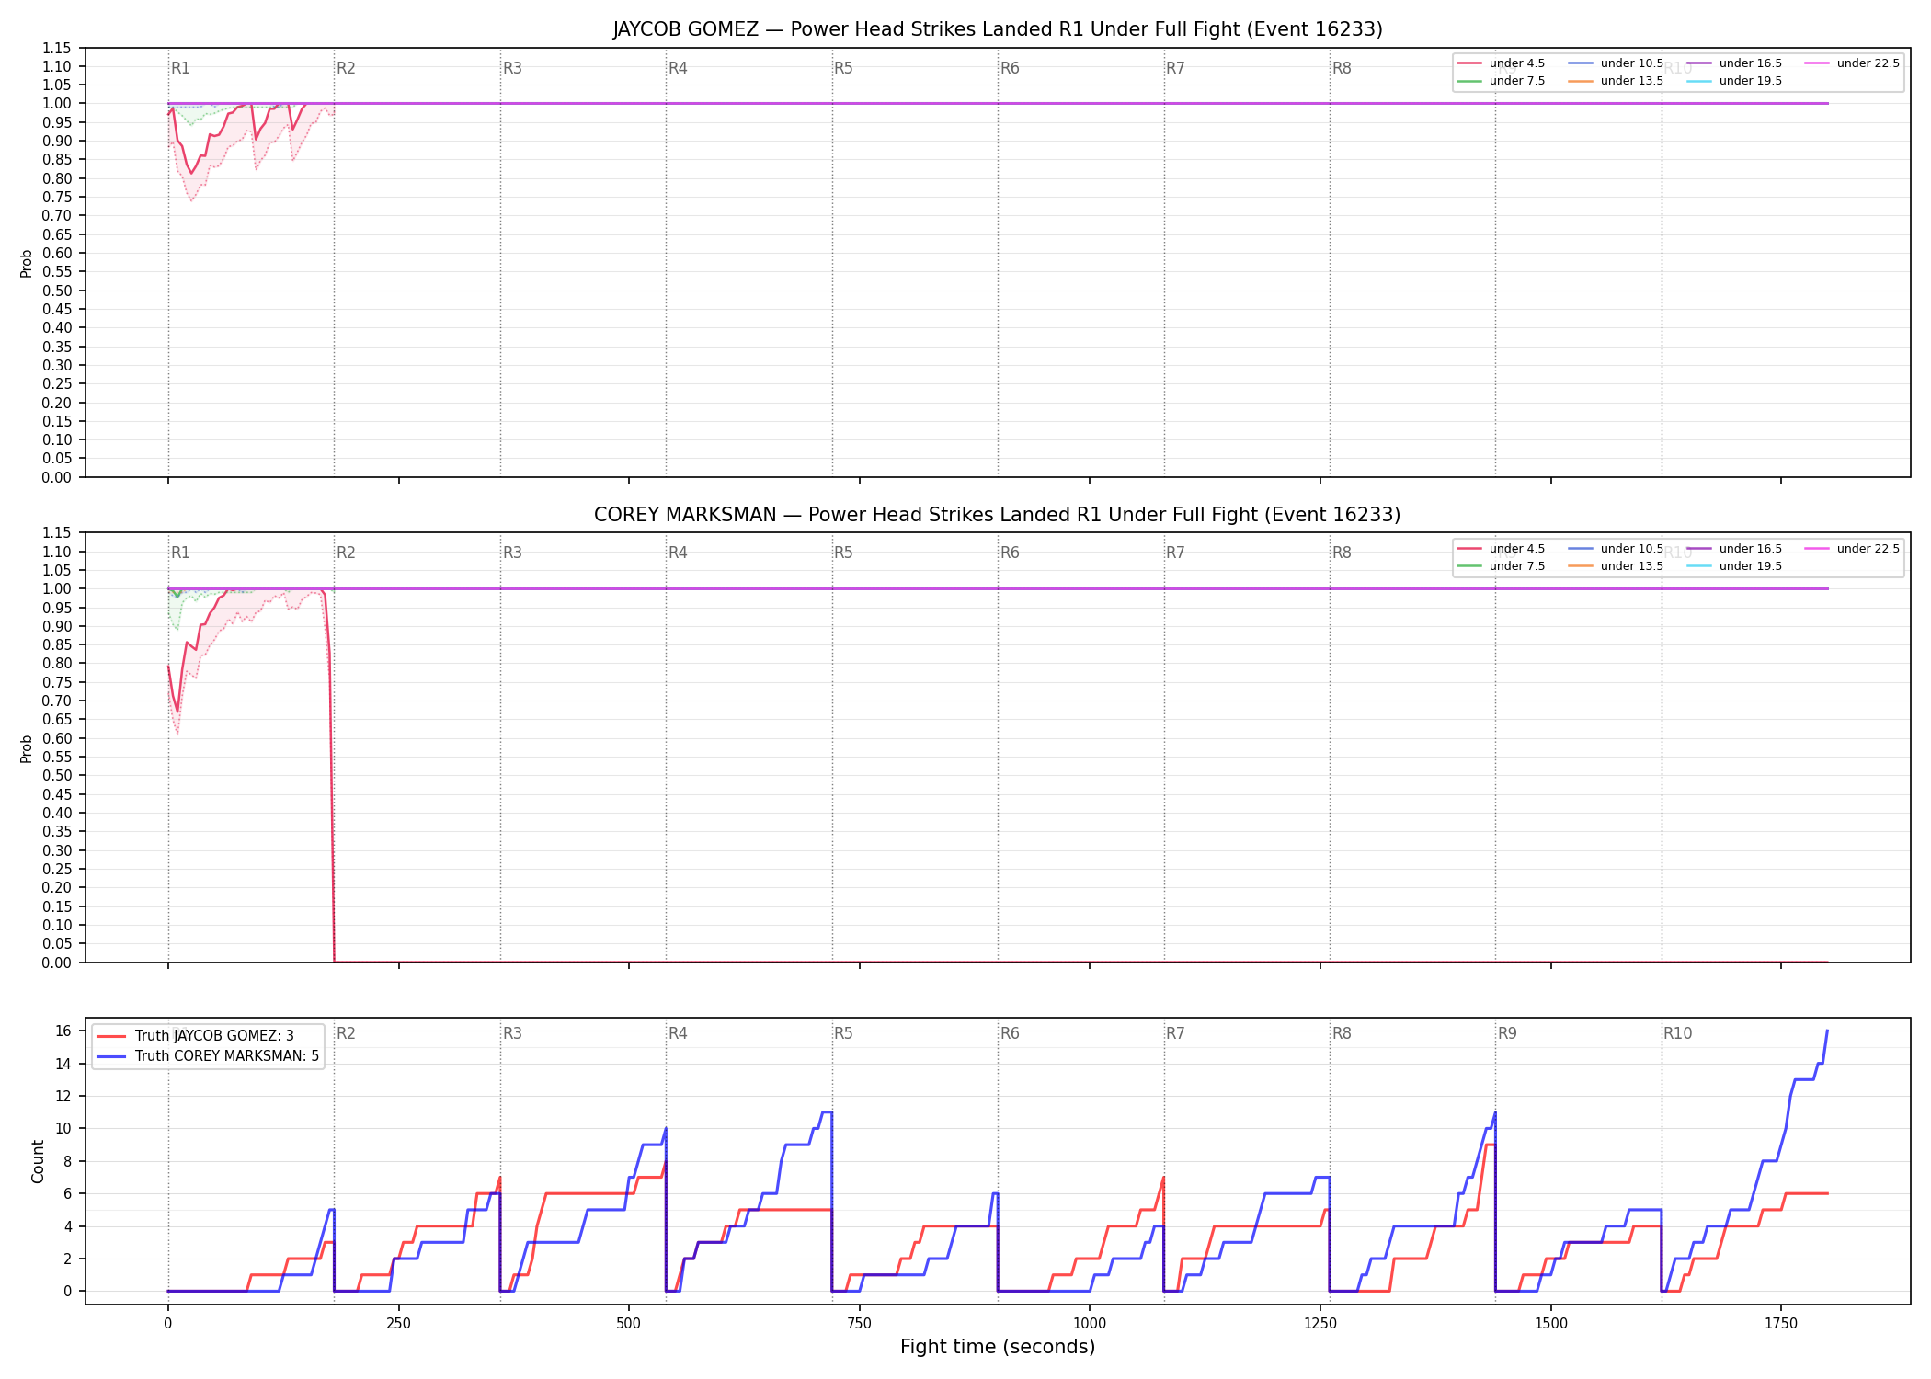Click the R5 round label in the Count chart

[843, 1033]
